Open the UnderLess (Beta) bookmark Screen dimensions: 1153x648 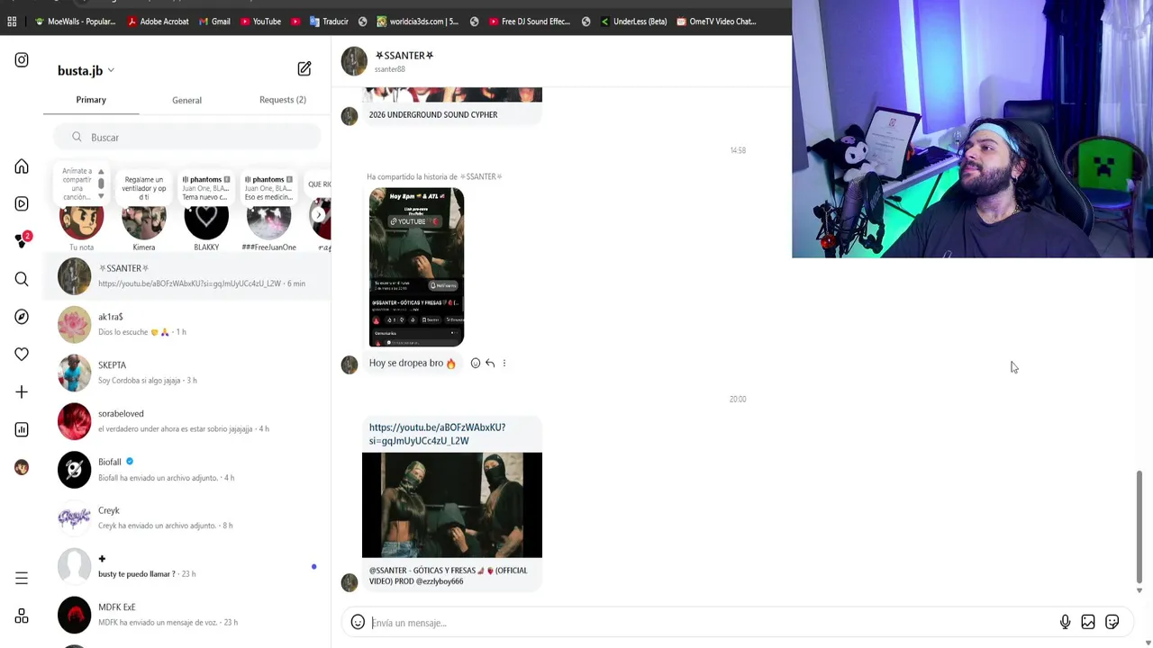633,22
